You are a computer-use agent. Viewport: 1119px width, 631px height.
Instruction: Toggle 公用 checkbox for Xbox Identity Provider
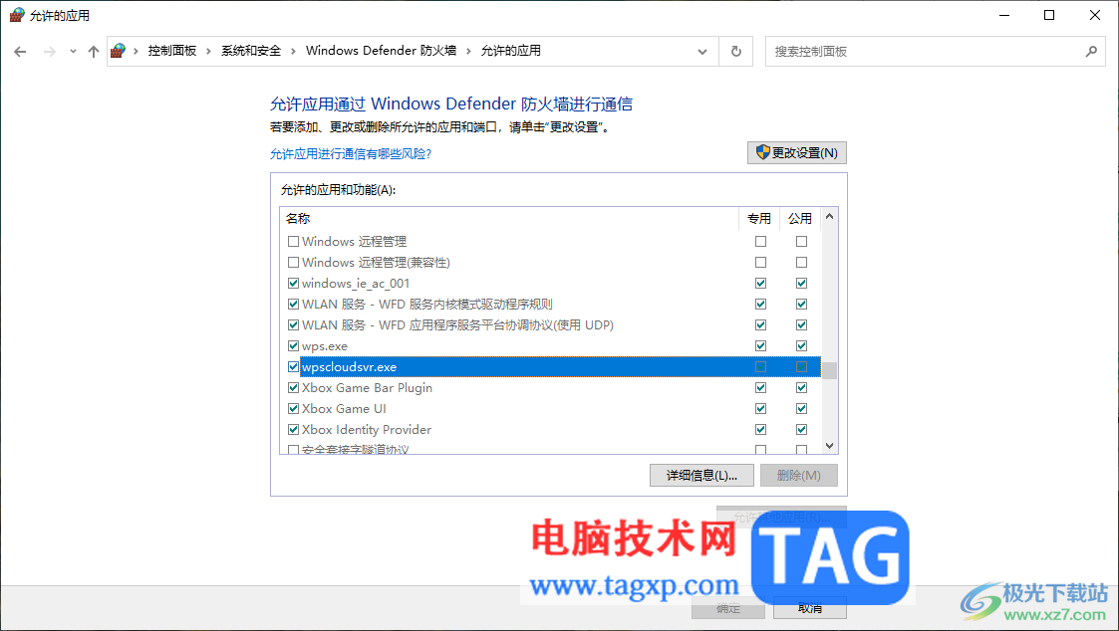(801, 430)
